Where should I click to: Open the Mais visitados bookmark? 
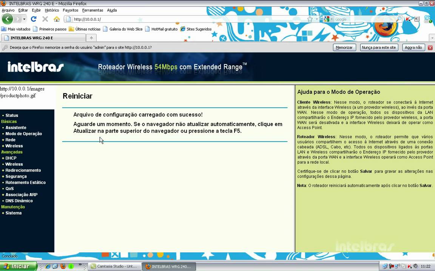pos(16,29)
